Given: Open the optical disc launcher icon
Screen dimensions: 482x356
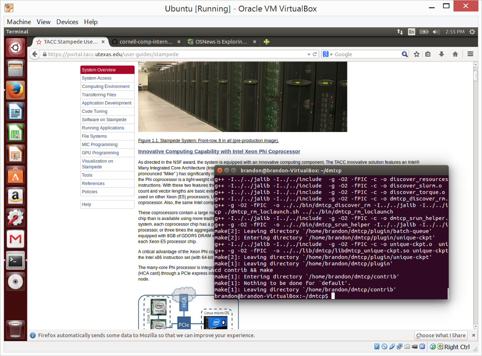Looking at the screenshot, I should [15, 282].
